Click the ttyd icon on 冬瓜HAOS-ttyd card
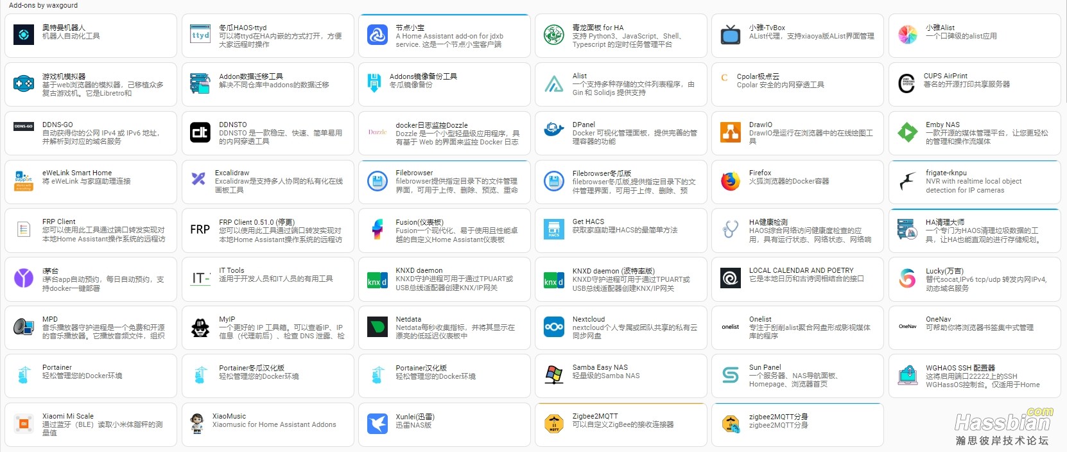The width and height of the screenshot is (1067, 452). (200, 35)
